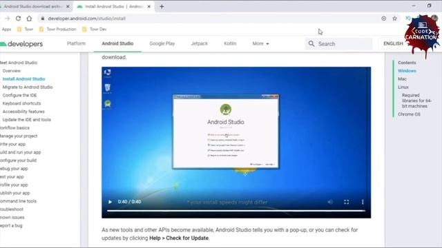442x248 pixels.
Task: Bookmark this page with the star icon
Action: tap(394, 19)
